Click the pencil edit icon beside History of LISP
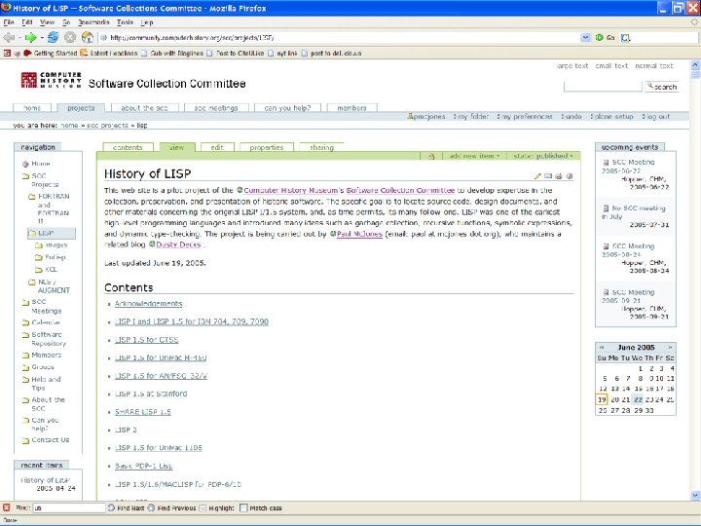 click(537, 176)
